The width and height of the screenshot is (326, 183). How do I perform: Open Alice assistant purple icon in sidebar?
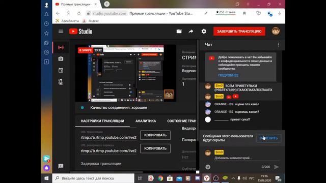[46, 168]
